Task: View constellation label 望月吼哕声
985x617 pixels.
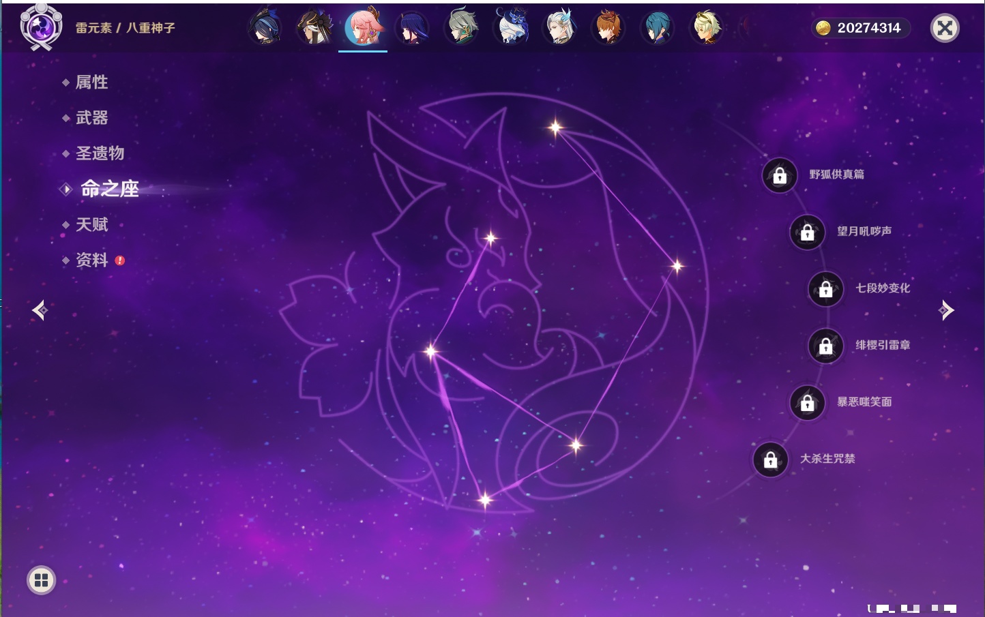Action: (x=864, y=231)
